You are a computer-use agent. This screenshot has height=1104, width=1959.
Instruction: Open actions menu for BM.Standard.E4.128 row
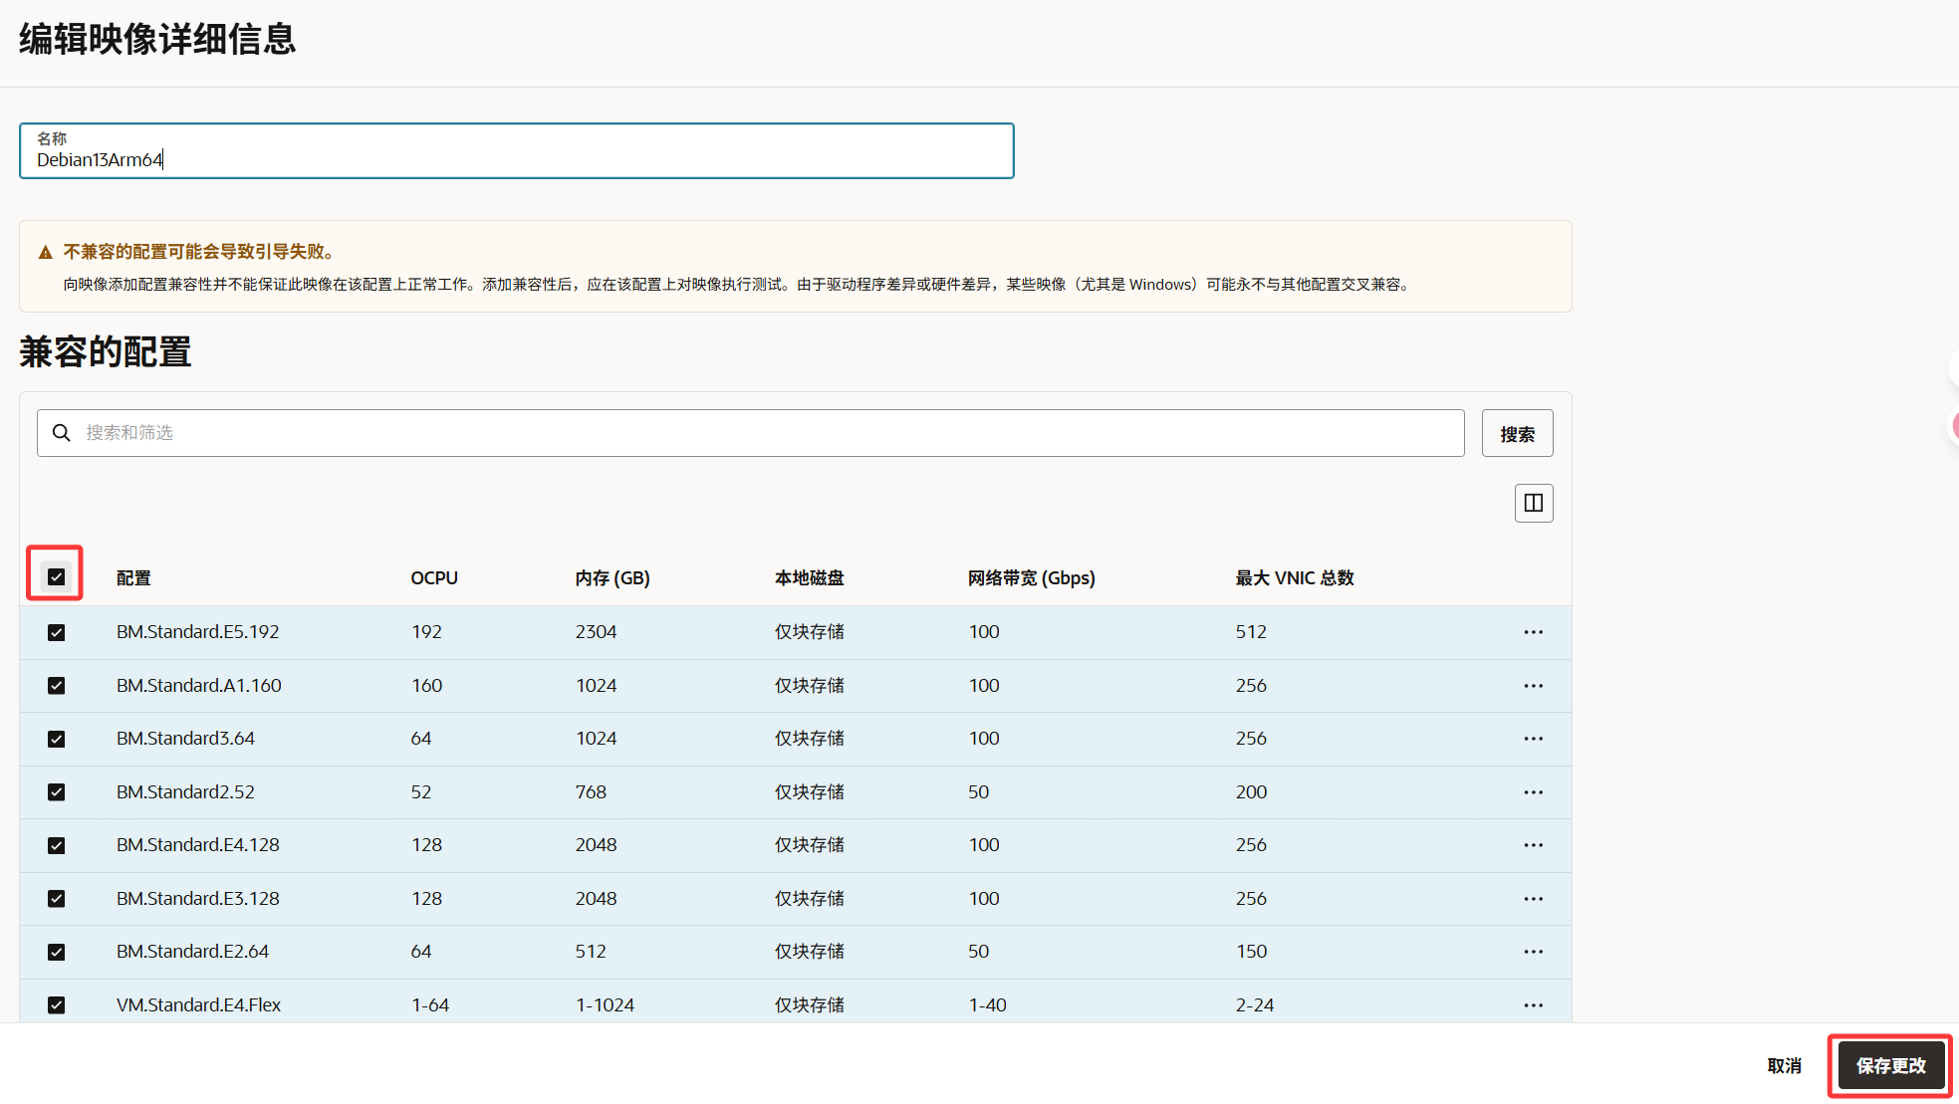(x=1533, y=845)
